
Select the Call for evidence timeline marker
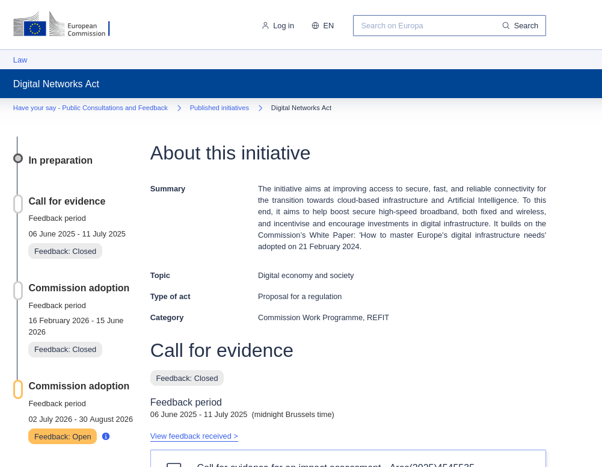point(18,204)
